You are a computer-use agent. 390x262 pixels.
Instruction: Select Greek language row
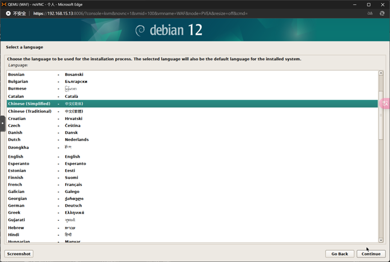[192, 212]
